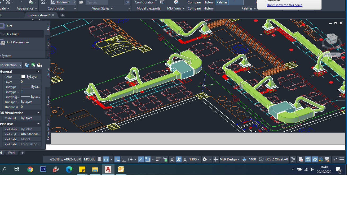Switch to the Work layout tab
This screenshot has width=362, height=203.
[12, 153]
